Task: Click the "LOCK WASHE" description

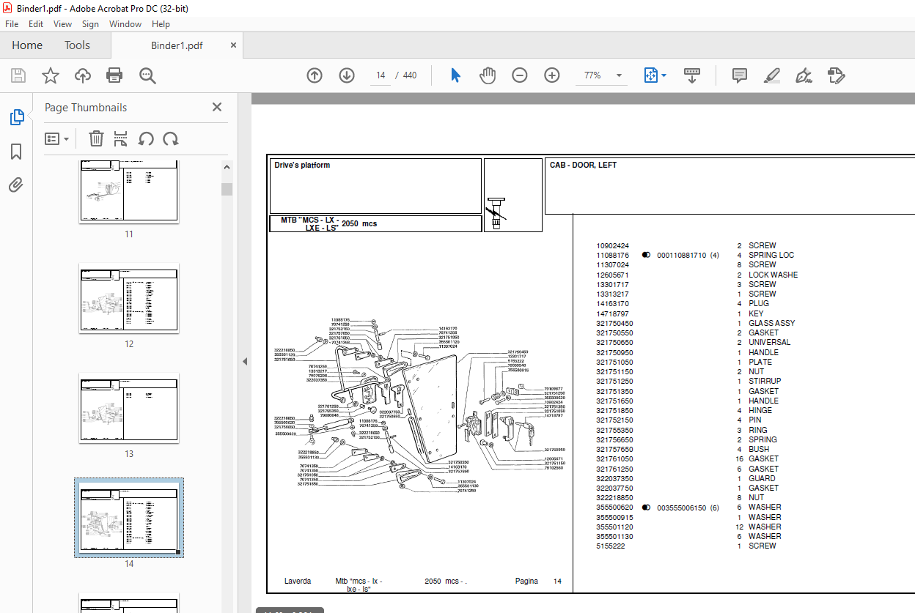Action: click(x=773, y=275)
